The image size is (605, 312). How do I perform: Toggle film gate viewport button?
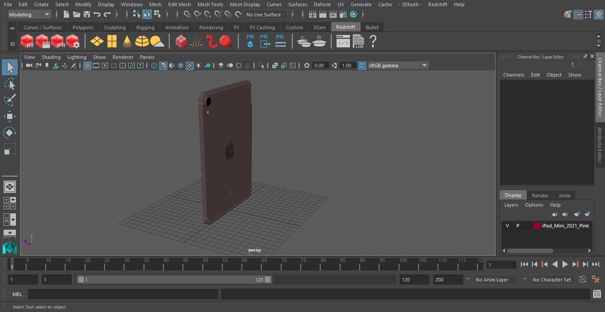[96, 65]
